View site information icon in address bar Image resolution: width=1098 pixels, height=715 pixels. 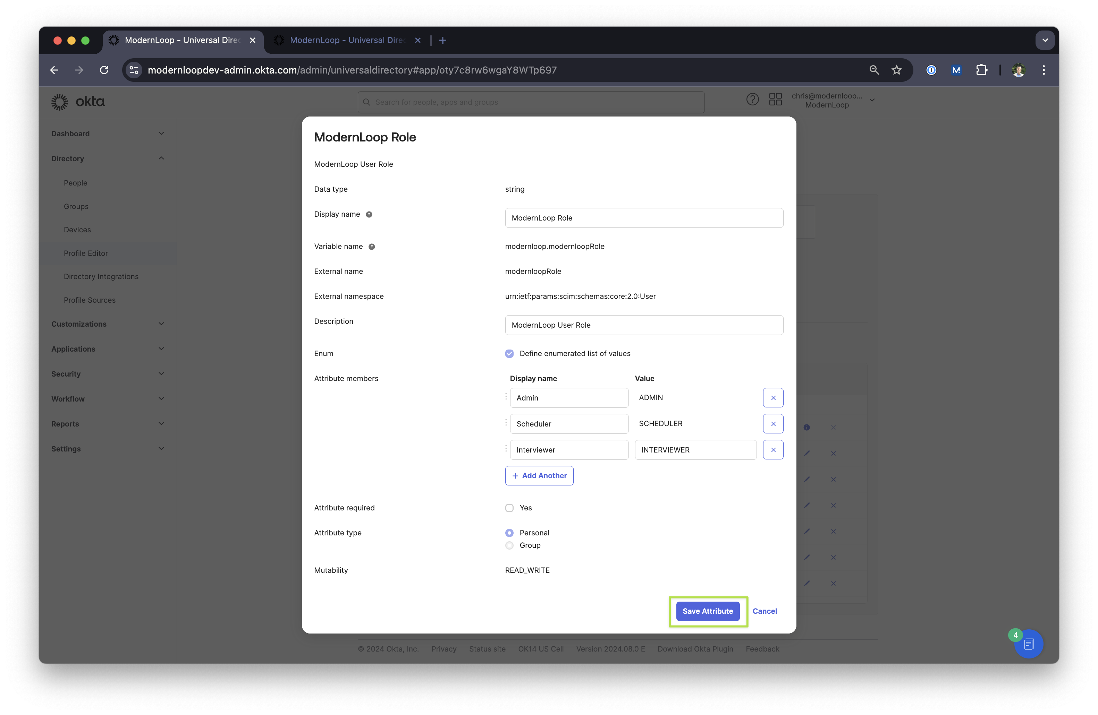tap(134, 70)
